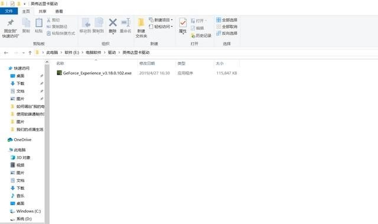
Task: Click the Paste (粘贴) ribbon button
Action: click(38, 25)
